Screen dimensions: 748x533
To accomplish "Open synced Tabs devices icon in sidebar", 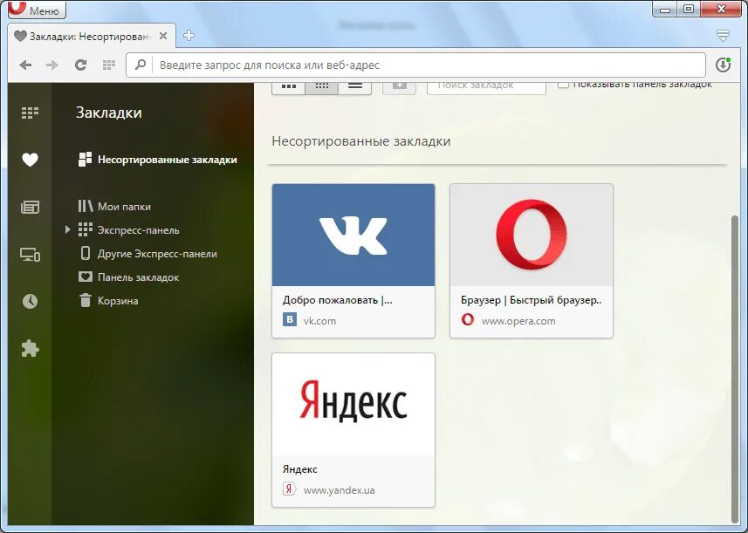I will 30,254.
